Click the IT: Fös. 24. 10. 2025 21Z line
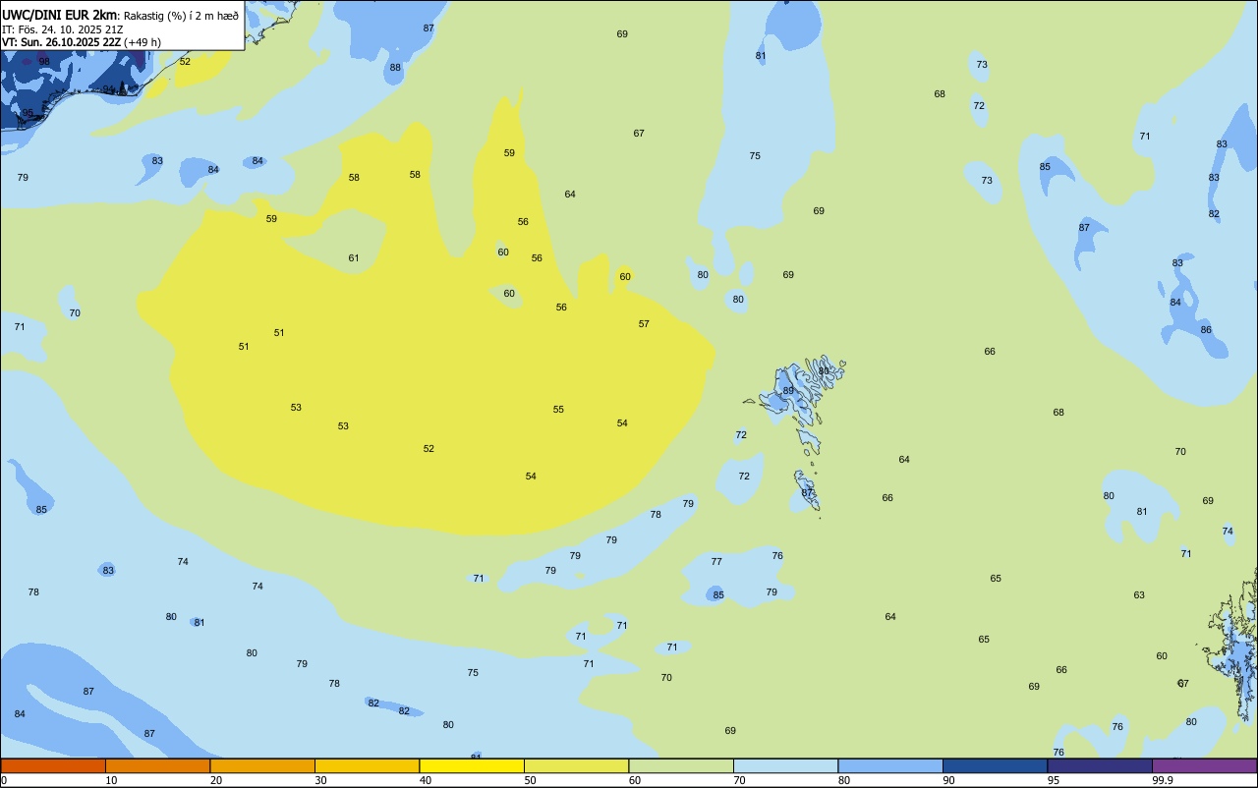1258x788 pixels. 63,29
